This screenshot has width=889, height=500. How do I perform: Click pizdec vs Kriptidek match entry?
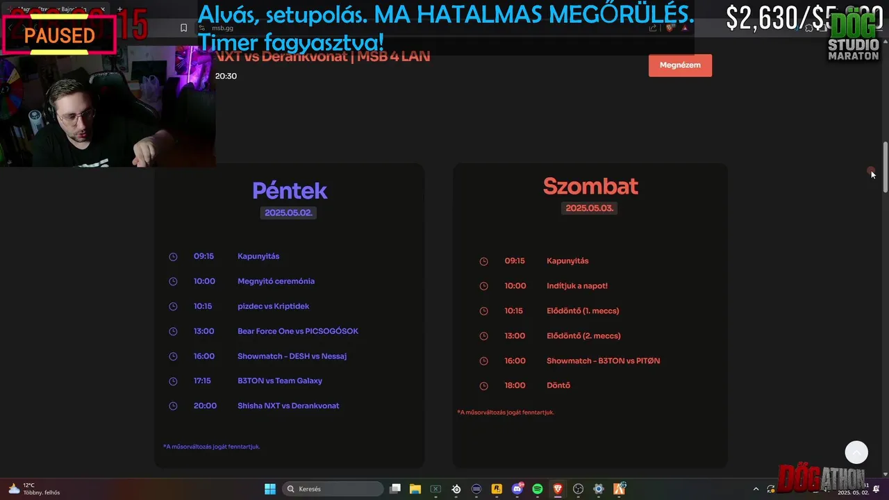tap(273, 306)
